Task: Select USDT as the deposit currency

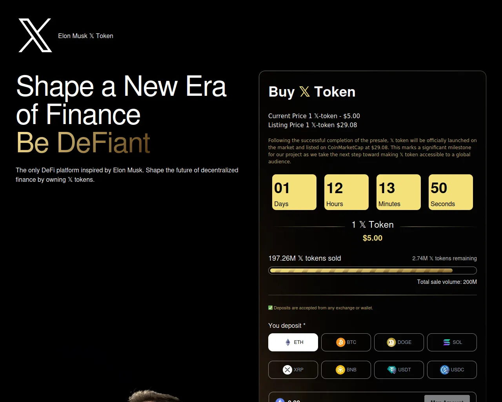Action: [x=399, y=370]
